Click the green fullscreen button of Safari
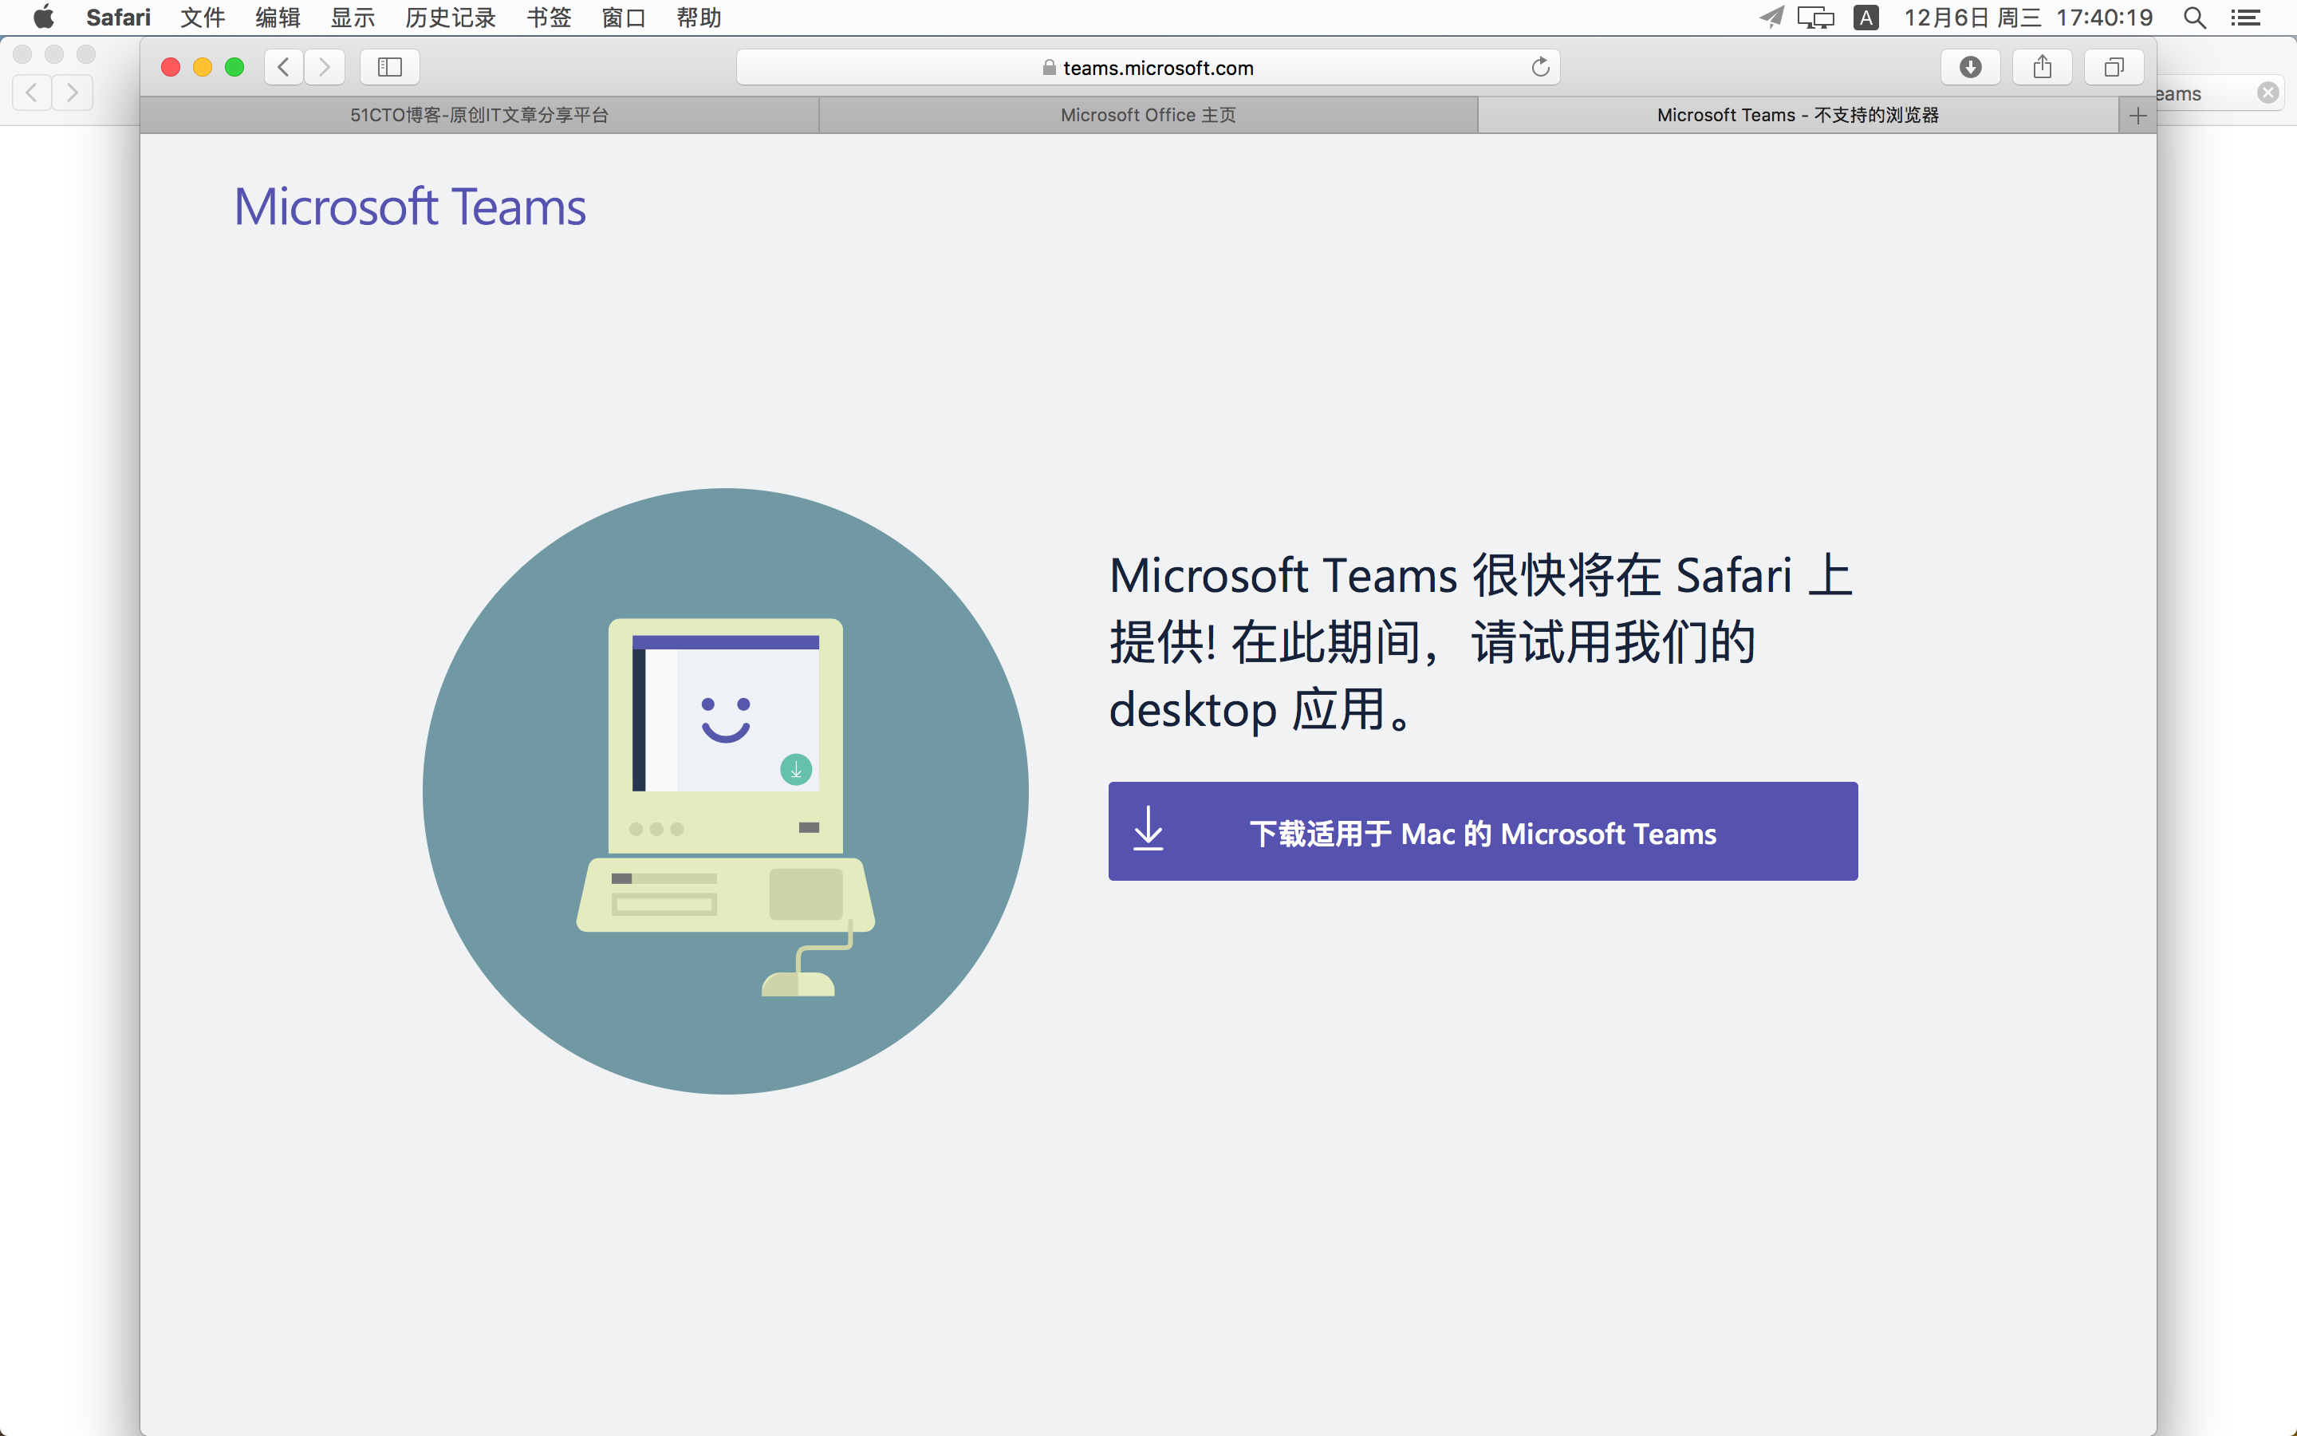 point(234,66)
